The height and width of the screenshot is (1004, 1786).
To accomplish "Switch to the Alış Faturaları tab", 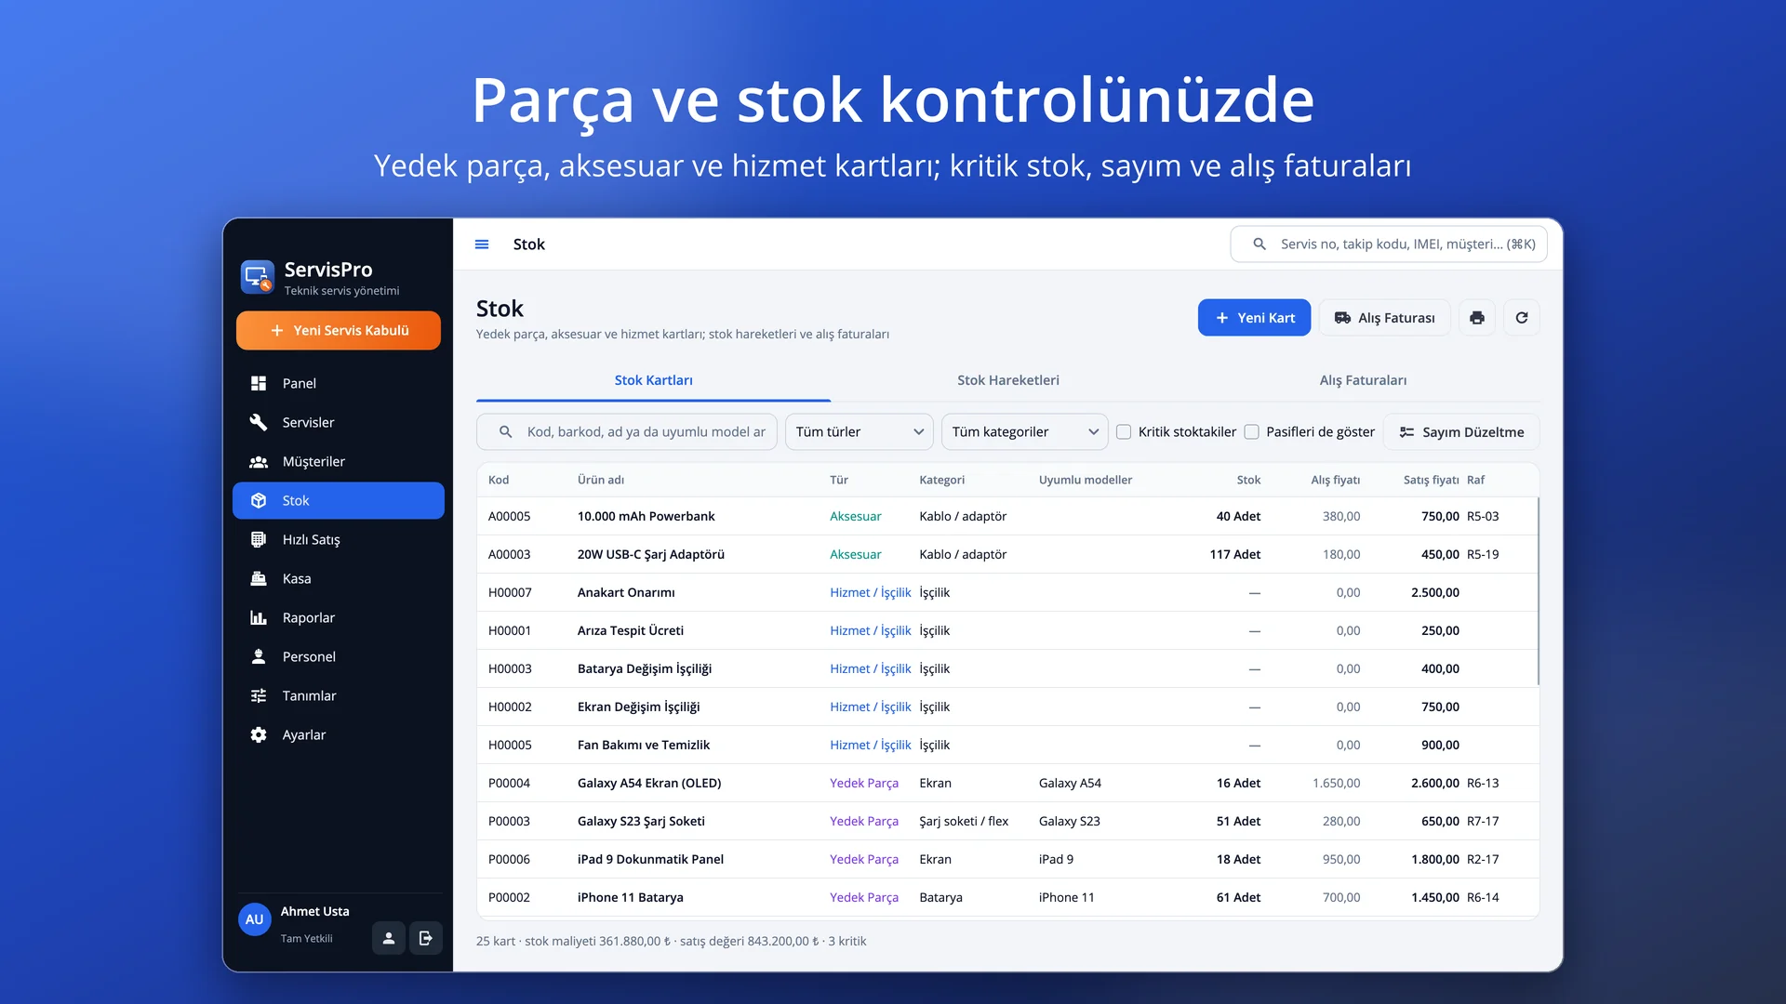I will click(x=1363, y=380).
